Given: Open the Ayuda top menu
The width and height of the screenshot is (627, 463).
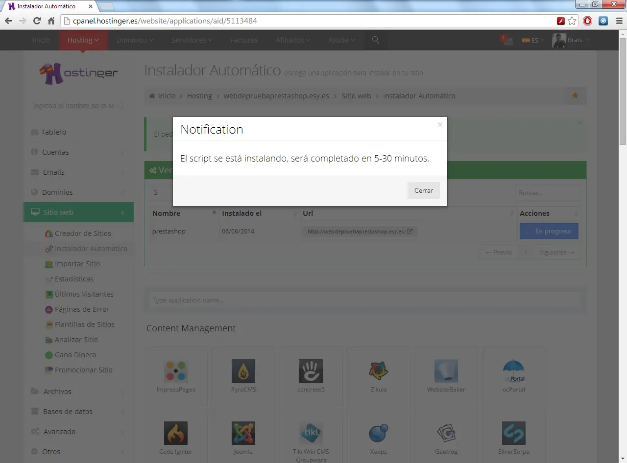Looking at the screenshot, I should (x=341, y=40).
